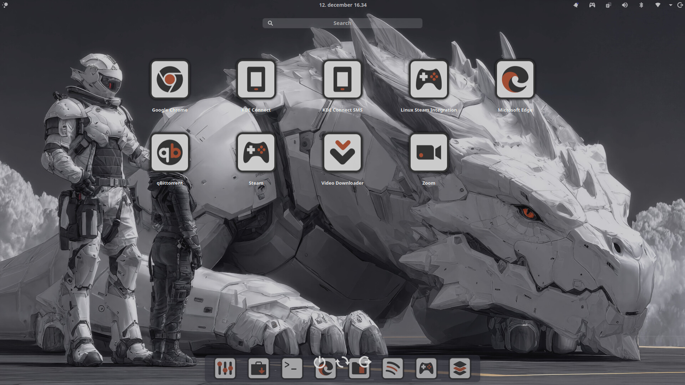Open the date and time menu

click(343, 5)
